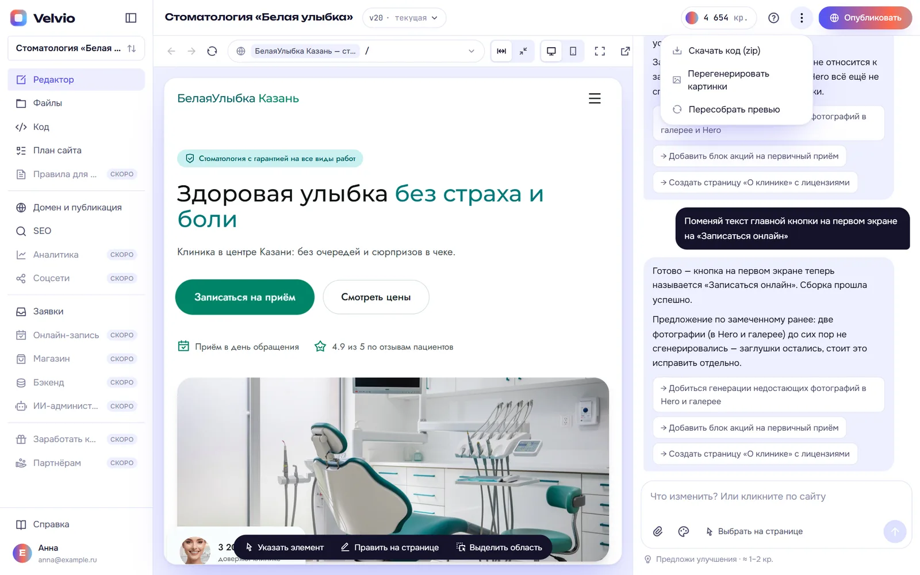Open the site hamburger menu
The width and height of the screenshot is (920, 575).
pyautogui.click(x=595, y=98)
